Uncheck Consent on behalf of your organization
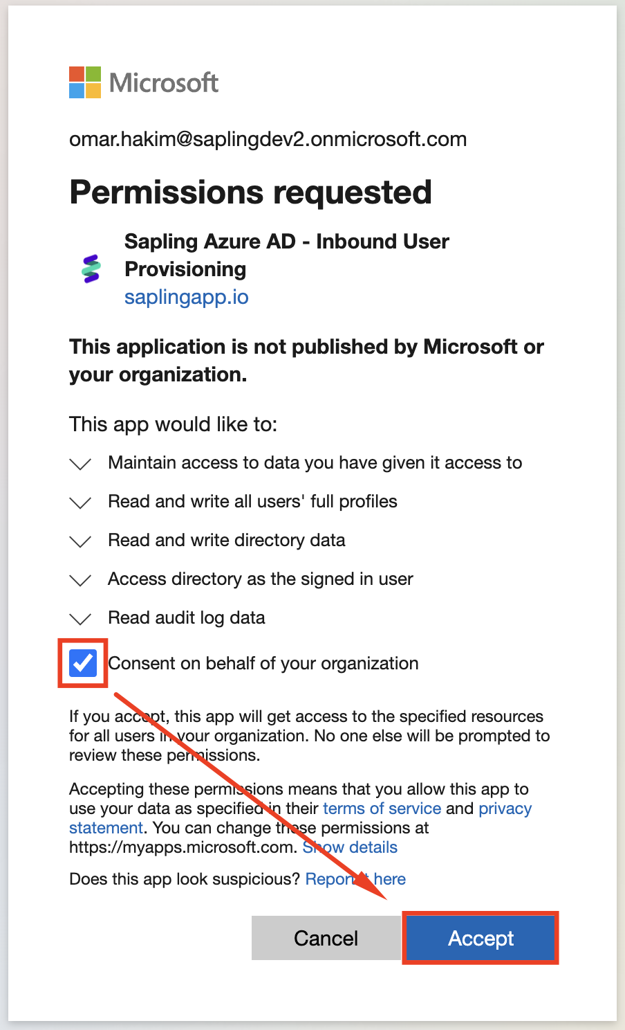The image size is (625, 1030). (83, 663)
